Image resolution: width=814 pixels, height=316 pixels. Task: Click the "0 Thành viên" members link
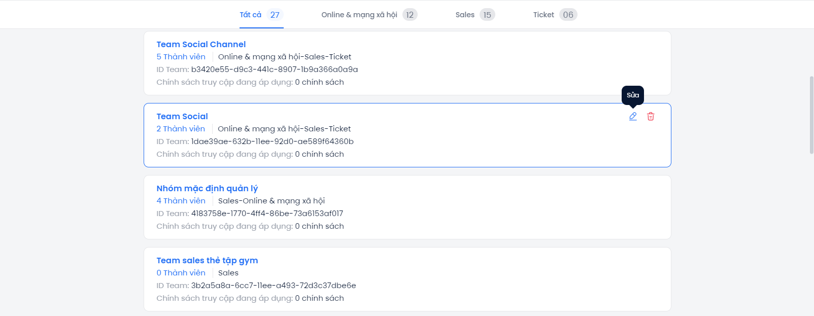click(181, 273)
